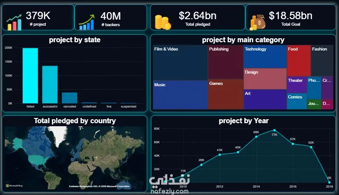
Task: Select the Design treemap tile
Action: tap(265, 79)
